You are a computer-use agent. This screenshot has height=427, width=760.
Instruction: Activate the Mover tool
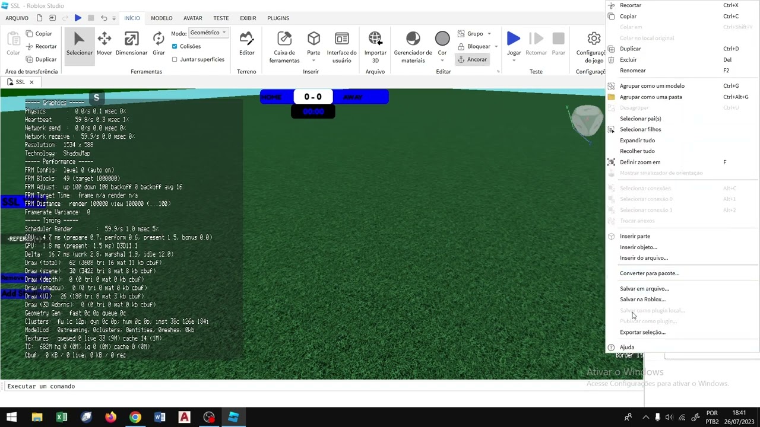pyautogui.click(x=104, y=45)
